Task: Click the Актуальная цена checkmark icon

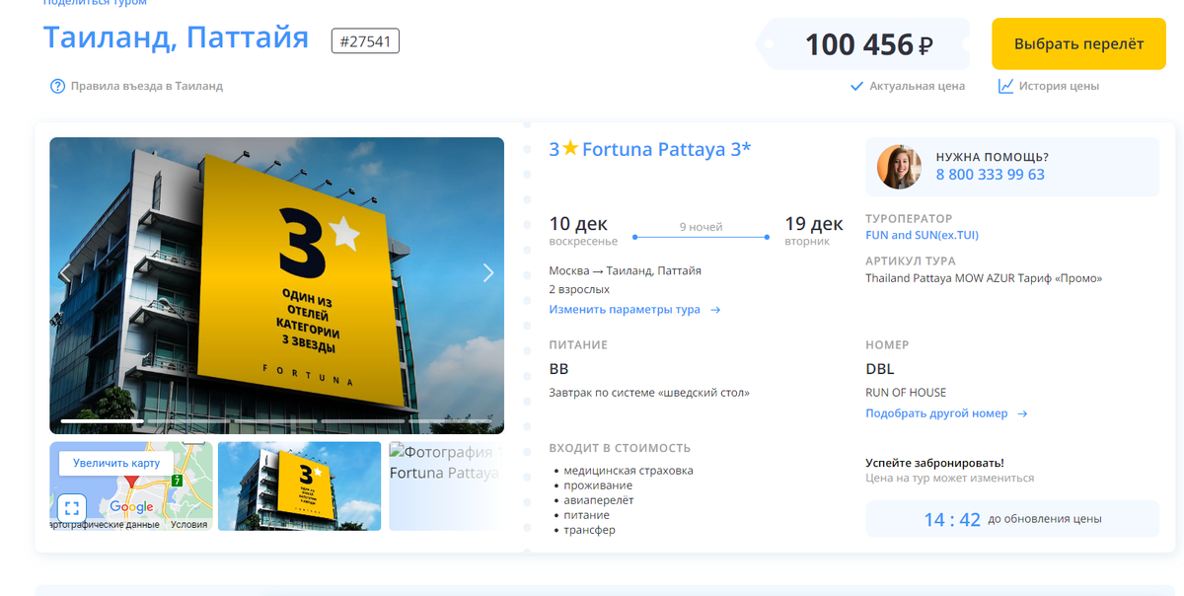Action: (x=856, y=86)
